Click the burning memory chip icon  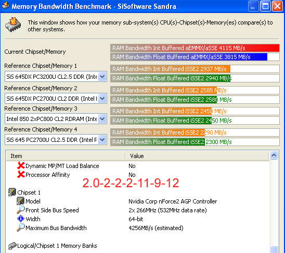coord(13,25)
